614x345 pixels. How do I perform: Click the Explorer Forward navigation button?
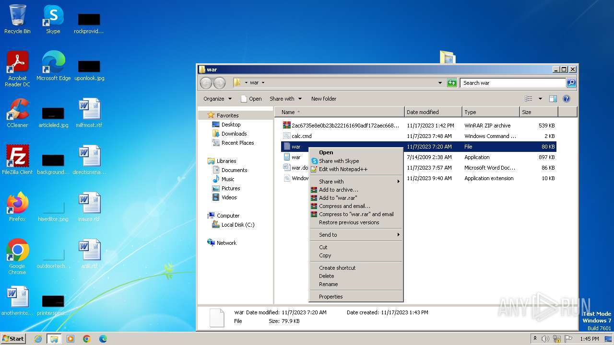coord(219,83)
